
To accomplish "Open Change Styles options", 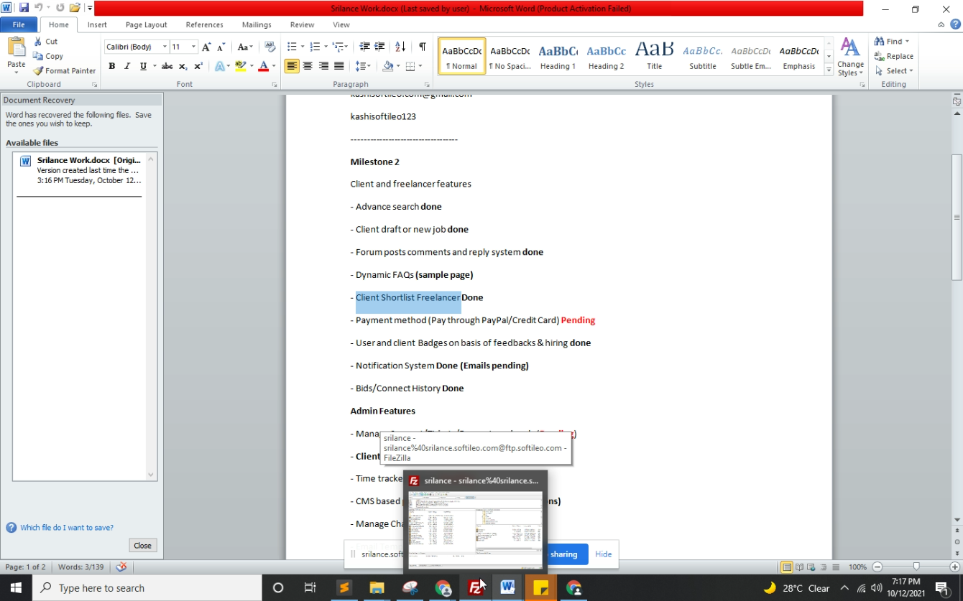I will pyautogui.click(x=850, y=57).
